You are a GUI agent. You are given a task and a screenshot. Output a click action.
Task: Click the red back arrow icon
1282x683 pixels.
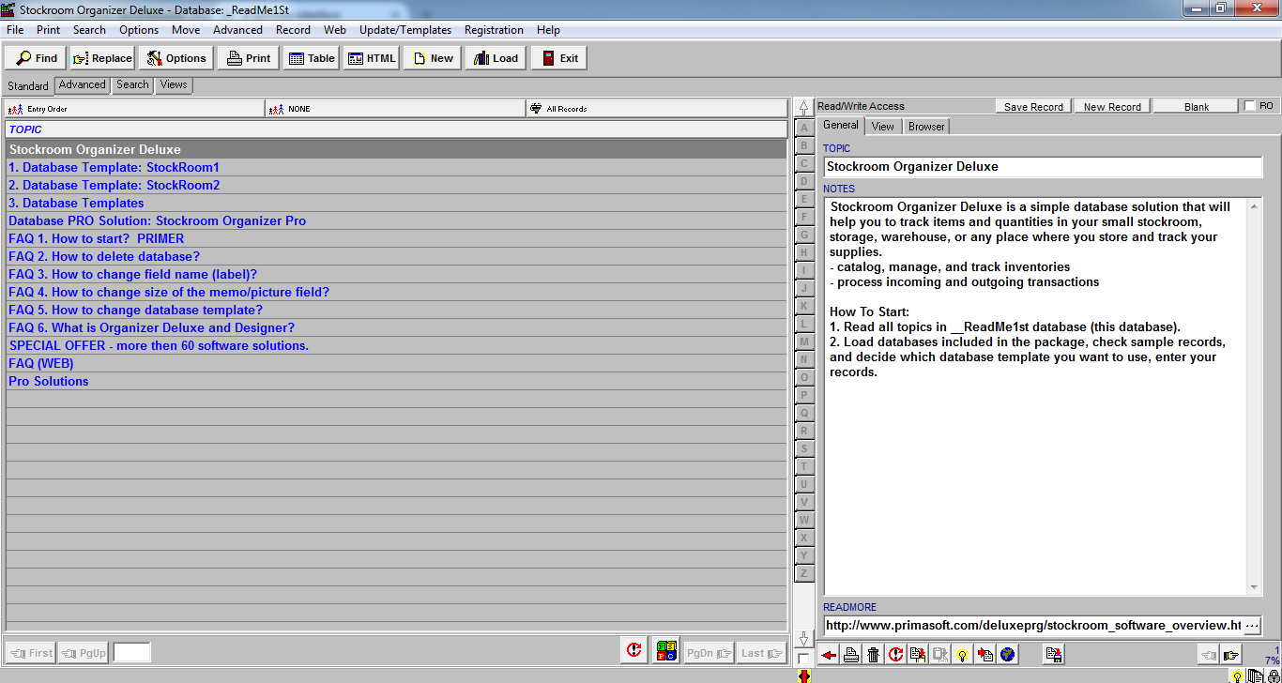click(x=829, y=655)
